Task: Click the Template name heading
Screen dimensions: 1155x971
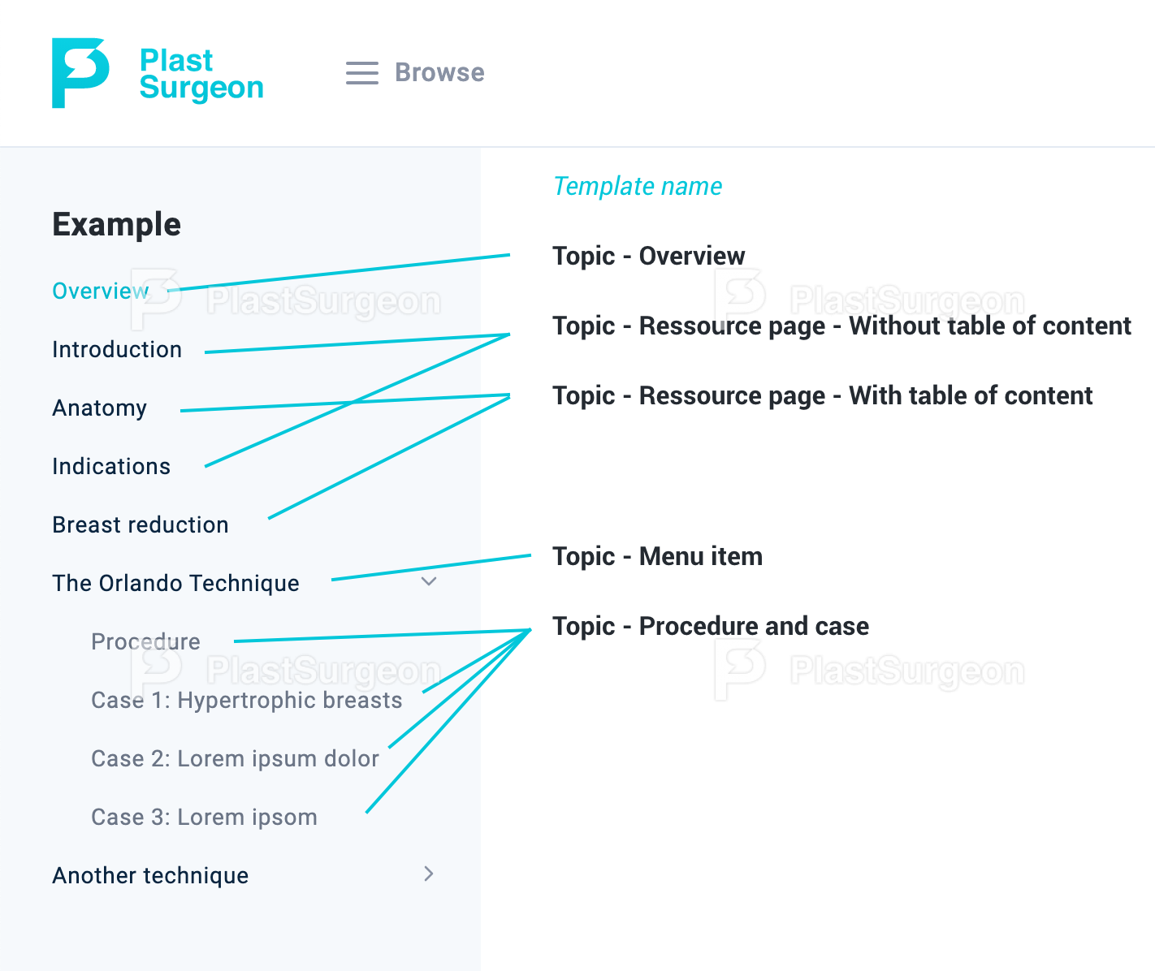Action: tap(638, 186)
